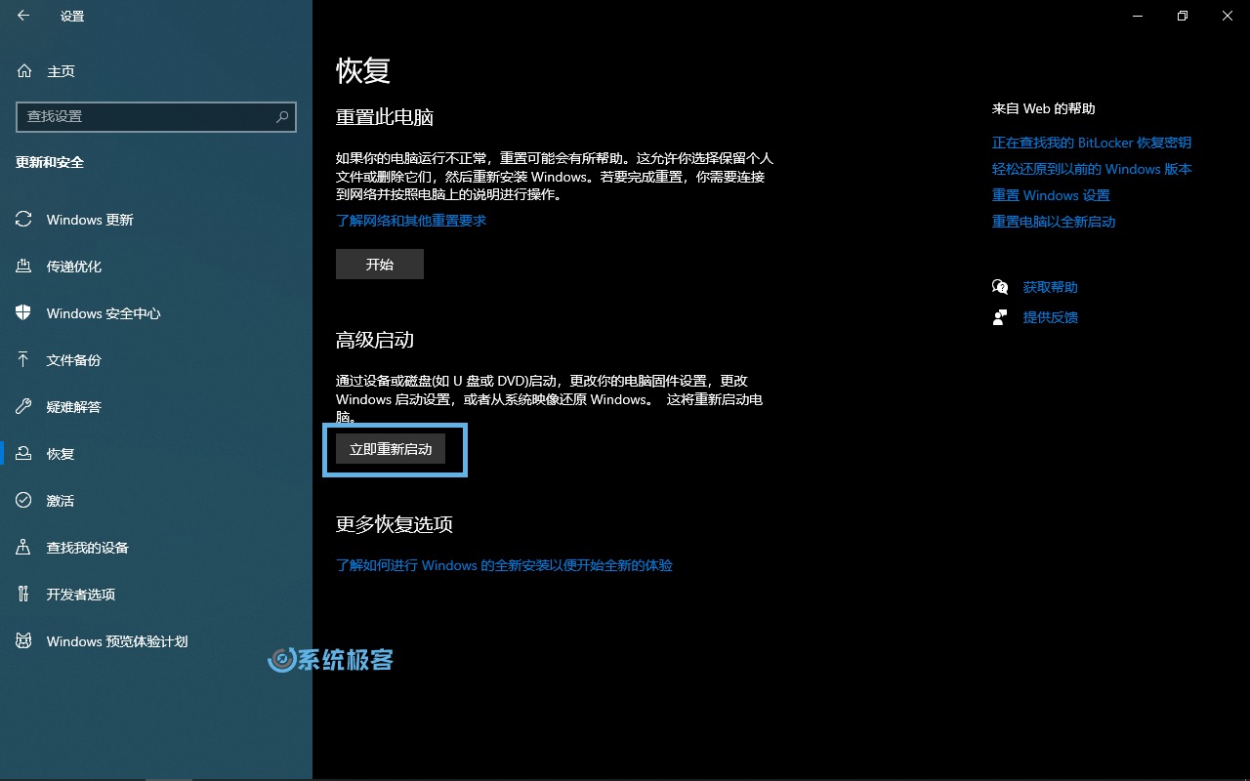Screen dimensions: 1250x781
Task: Open link 了解网络和其他重置要求
Action: [x=411, y=221]
